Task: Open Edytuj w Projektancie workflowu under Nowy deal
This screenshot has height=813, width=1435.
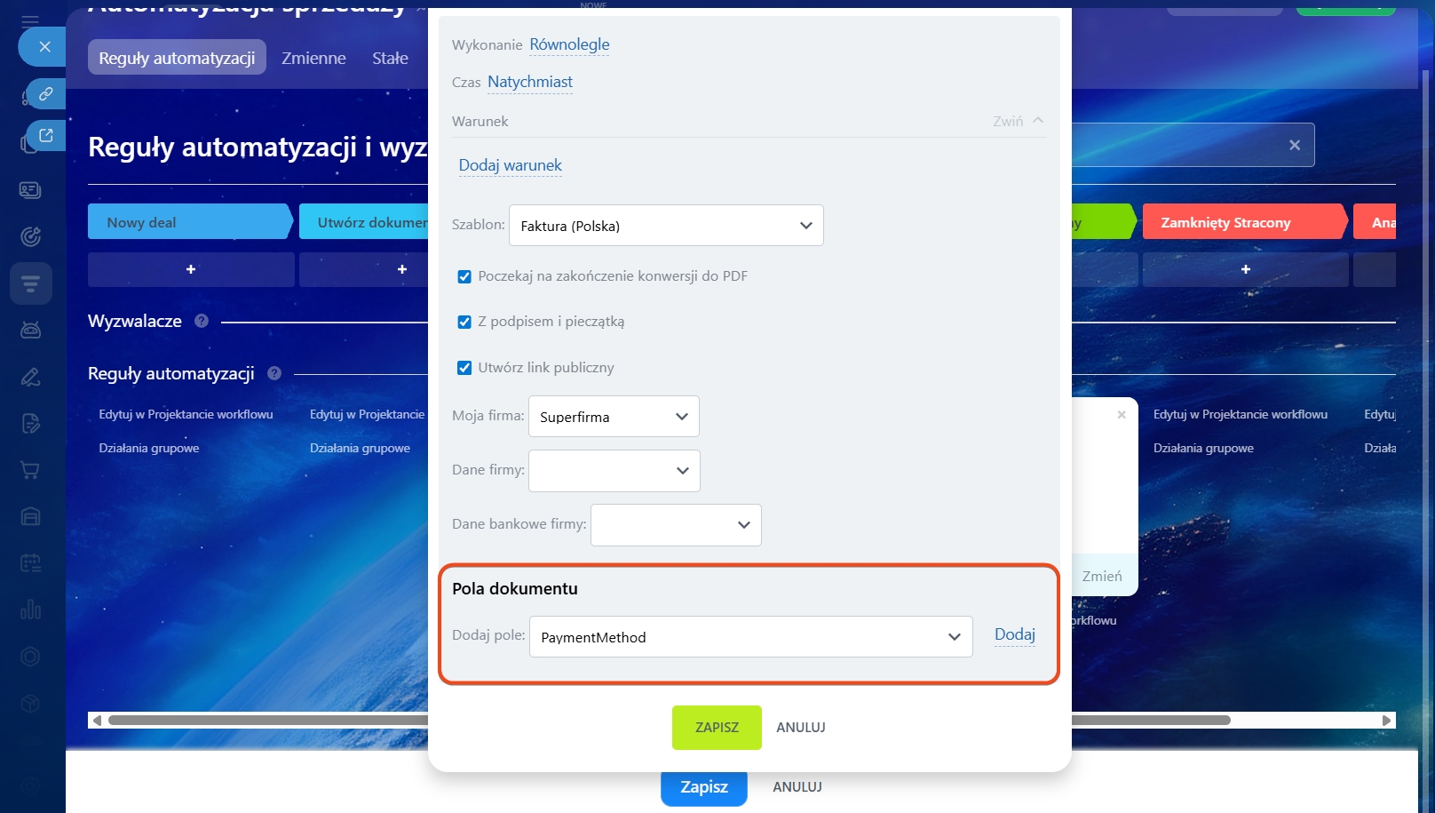Action: (x=186, y=414)
